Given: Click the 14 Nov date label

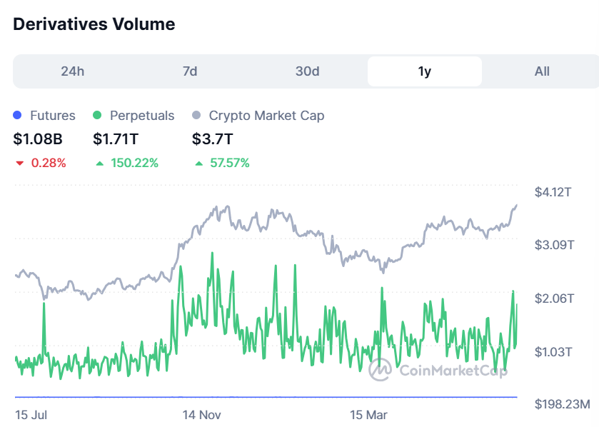Looking at the screenshot, I should pyautogui.click(x=202, y=414).
